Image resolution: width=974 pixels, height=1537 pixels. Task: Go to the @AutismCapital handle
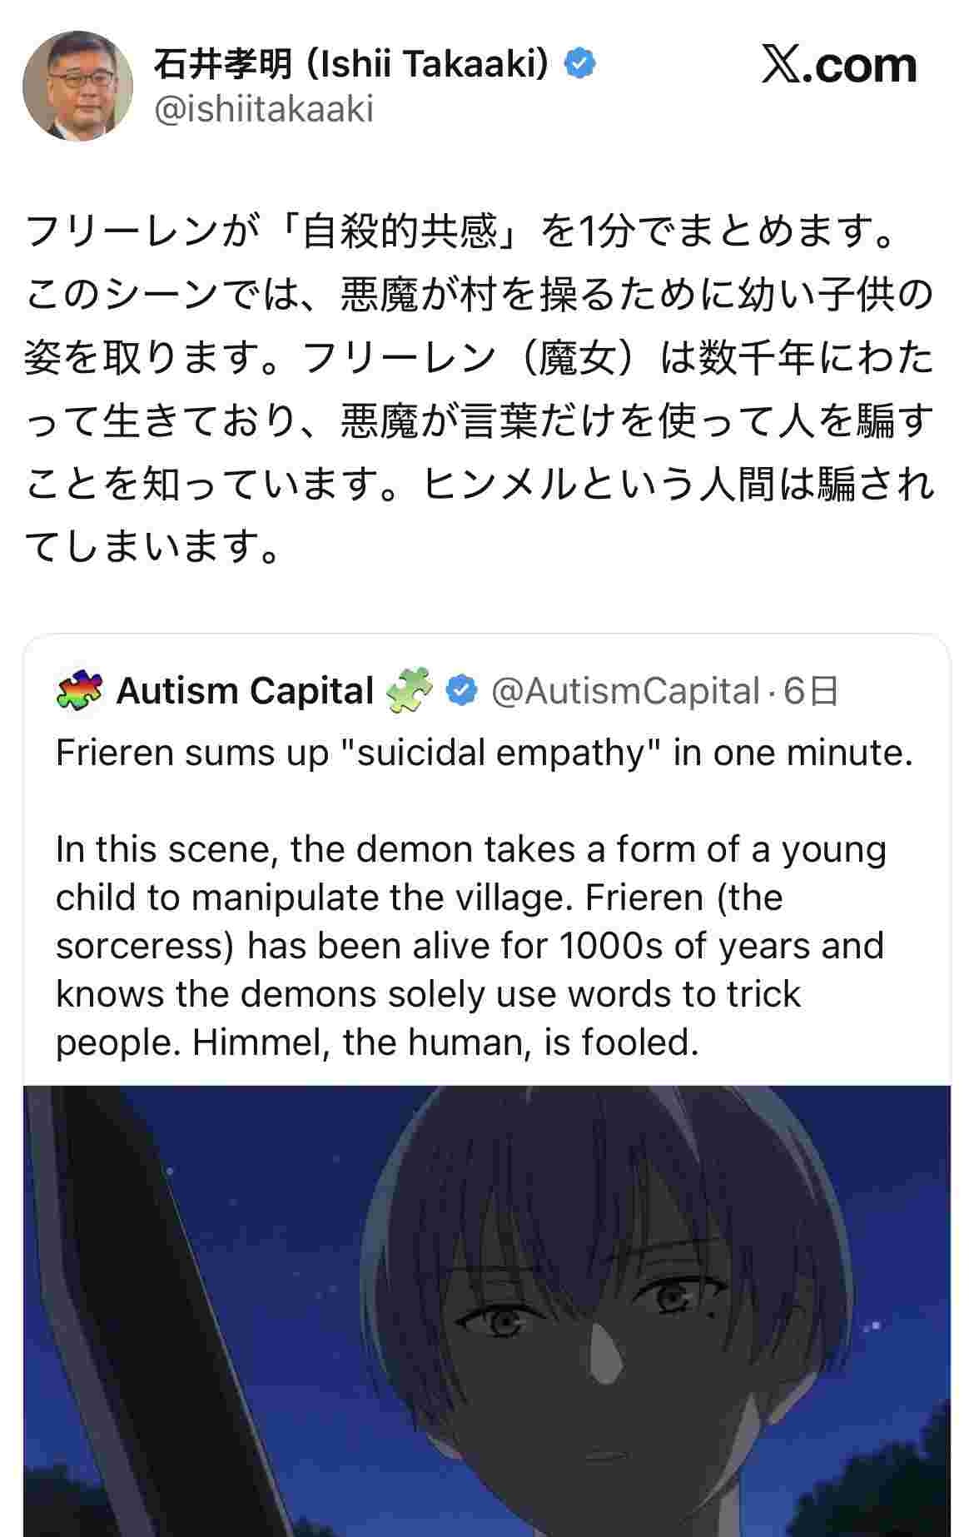click(625, 691)
